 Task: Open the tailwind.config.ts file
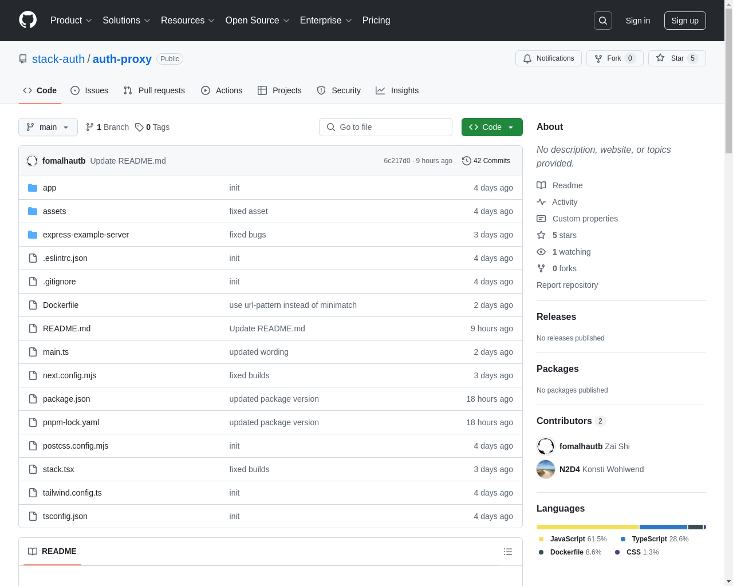tap(72, 493)
